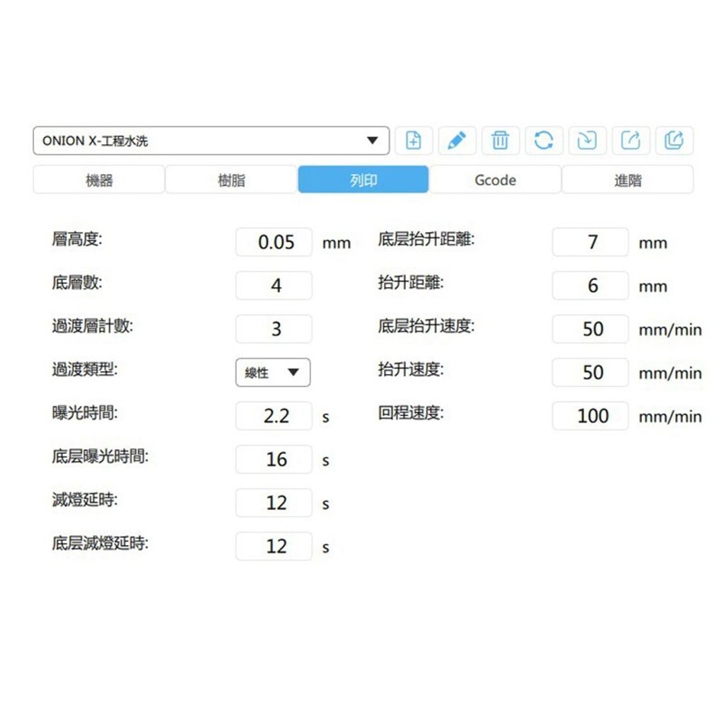Open the ONION X-工程水洗 profile dropdown
The image size is (724, 724).
tap(211, 141)
